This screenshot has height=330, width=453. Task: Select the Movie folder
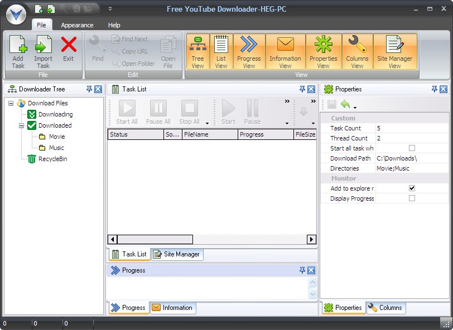click(57, 137)
